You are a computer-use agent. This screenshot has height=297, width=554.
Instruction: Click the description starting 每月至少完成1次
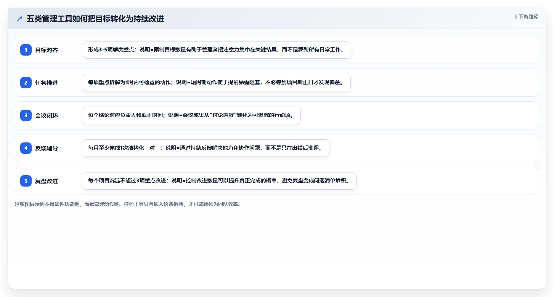206,148
